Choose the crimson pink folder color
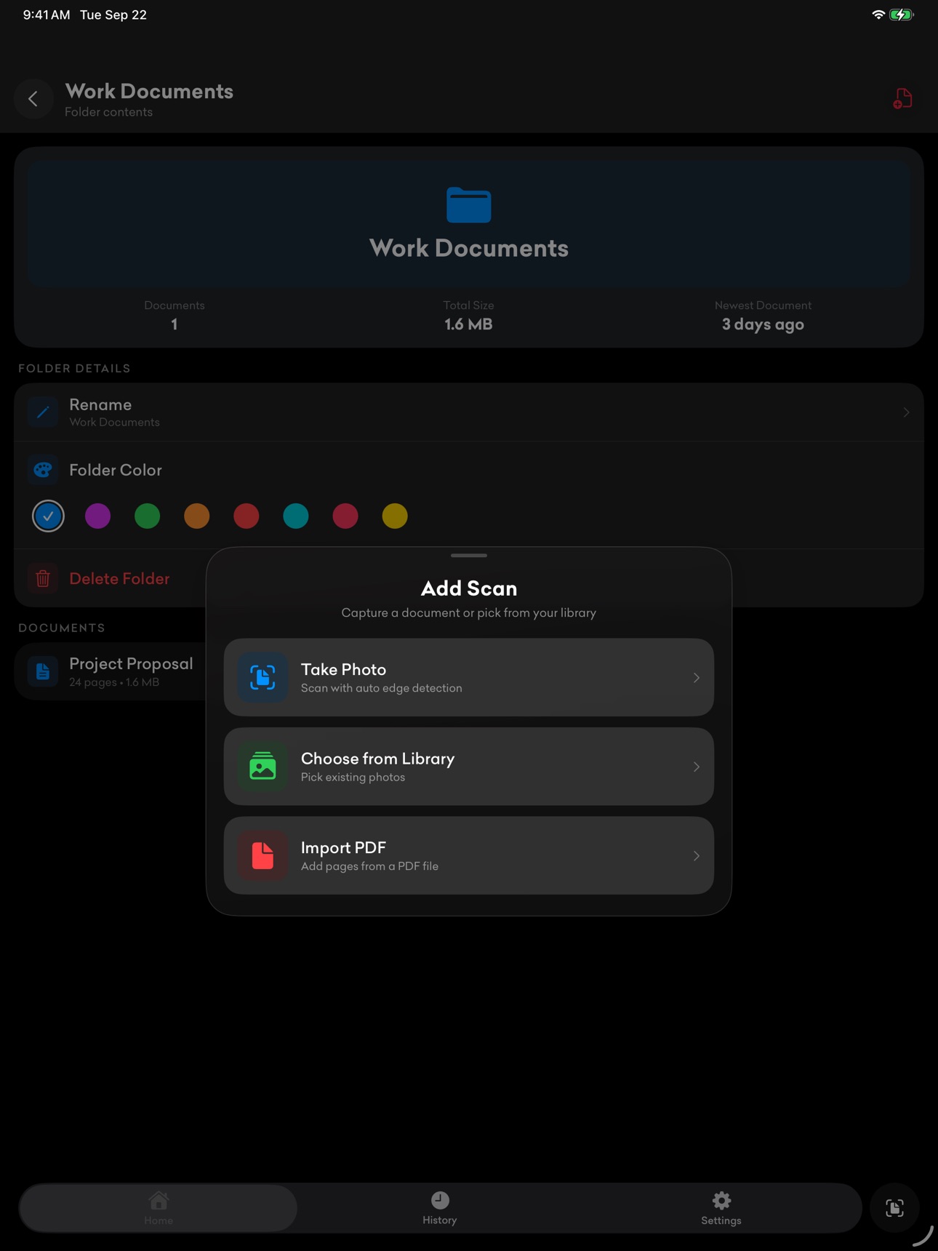 point(345,516)
